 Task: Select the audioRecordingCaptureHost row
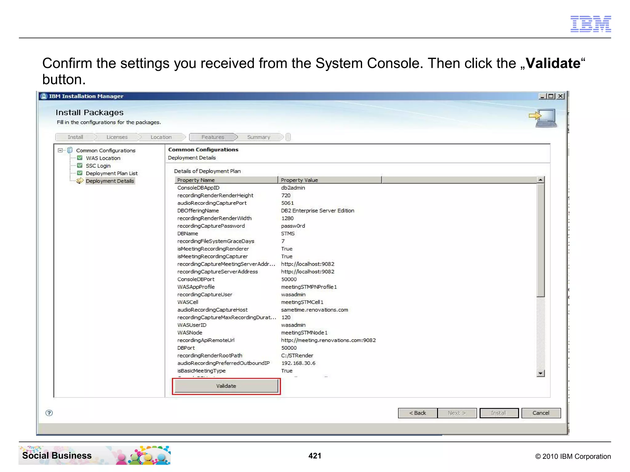pos(355,310)
